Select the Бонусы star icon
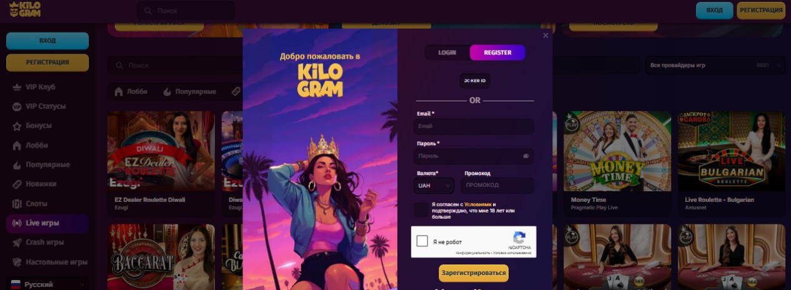The width and height of the screenshot is (791, 290). [x=17, y=126]
